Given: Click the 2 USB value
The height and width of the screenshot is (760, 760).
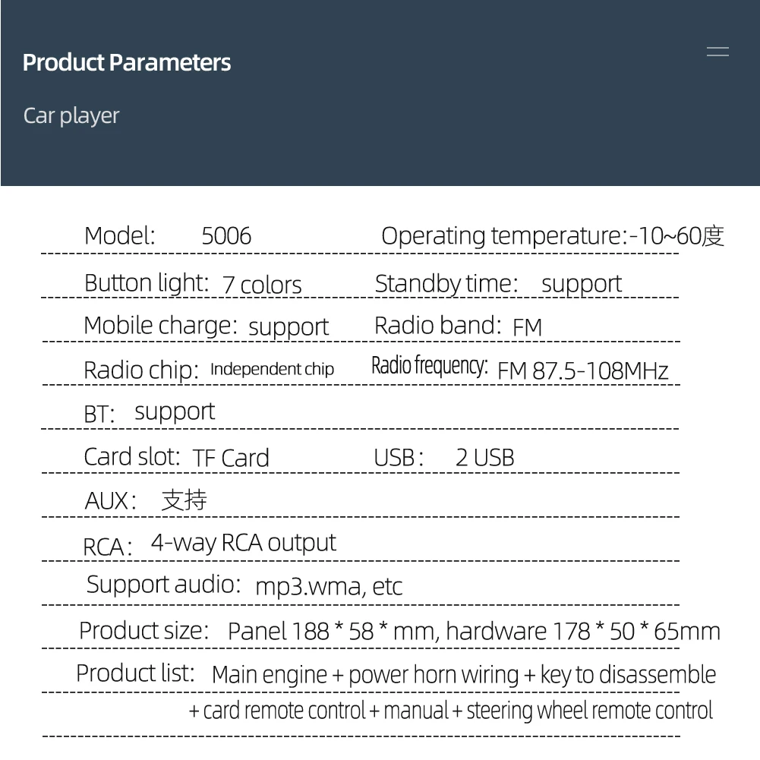Looking at the screenshot, I should (484, 458).
